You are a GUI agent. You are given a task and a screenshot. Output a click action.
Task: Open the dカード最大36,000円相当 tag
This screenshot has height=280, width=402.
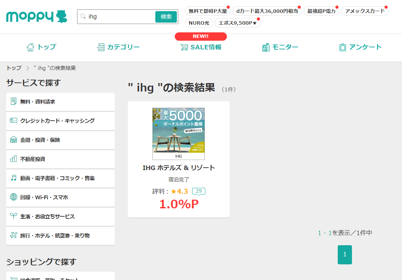click(267, 11)
